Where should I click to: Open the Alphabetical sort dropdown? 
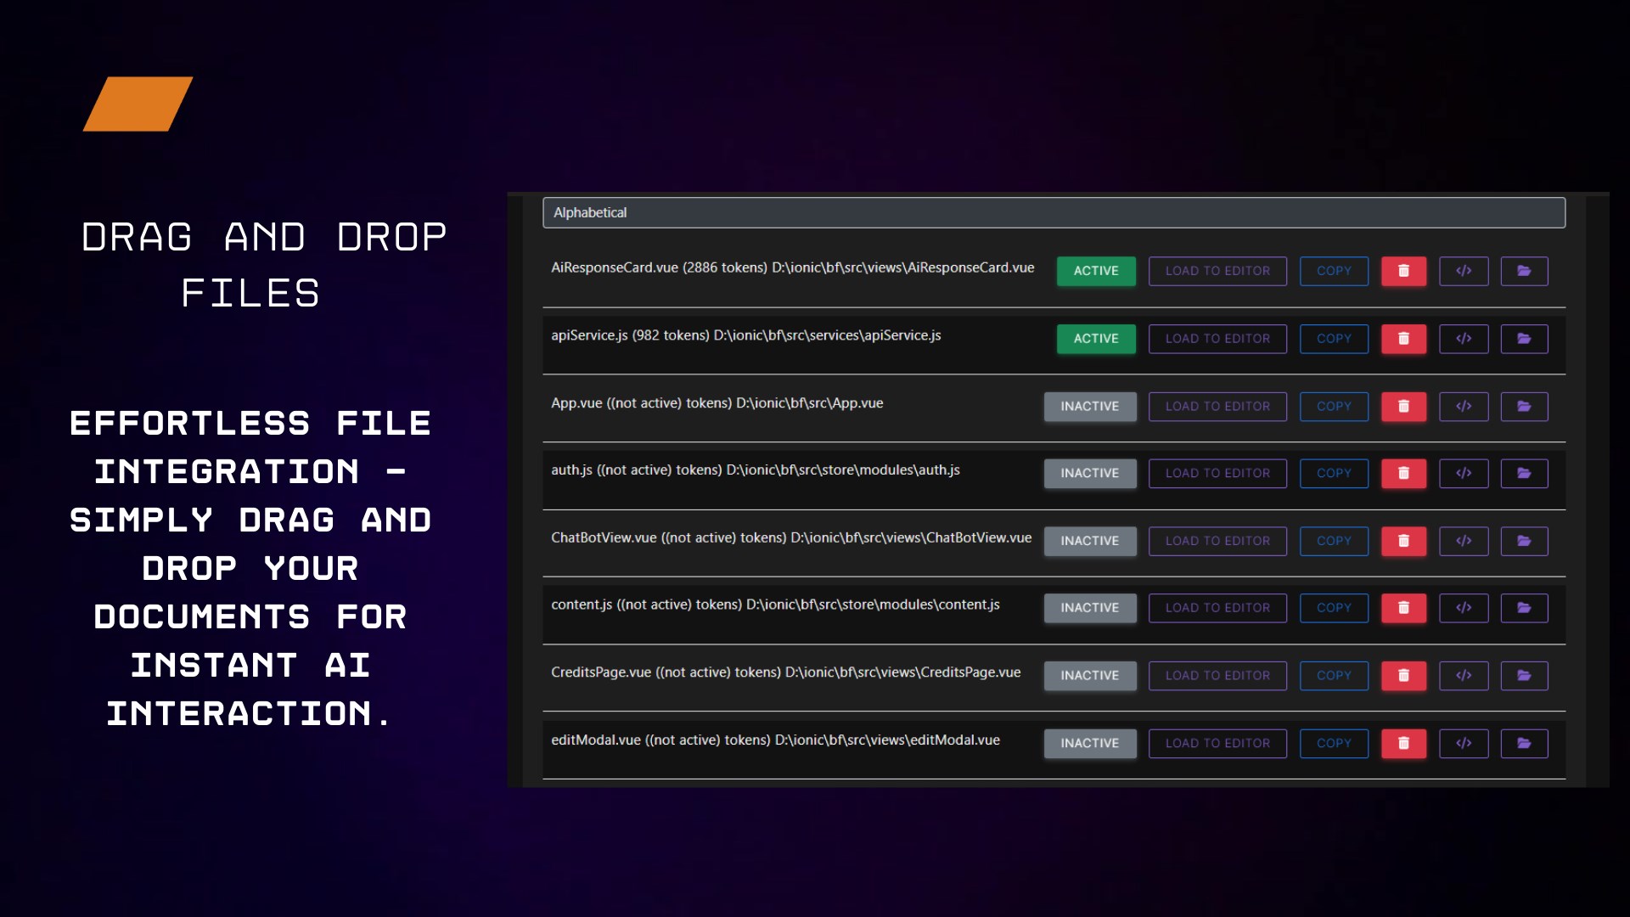pos(1053,212)
